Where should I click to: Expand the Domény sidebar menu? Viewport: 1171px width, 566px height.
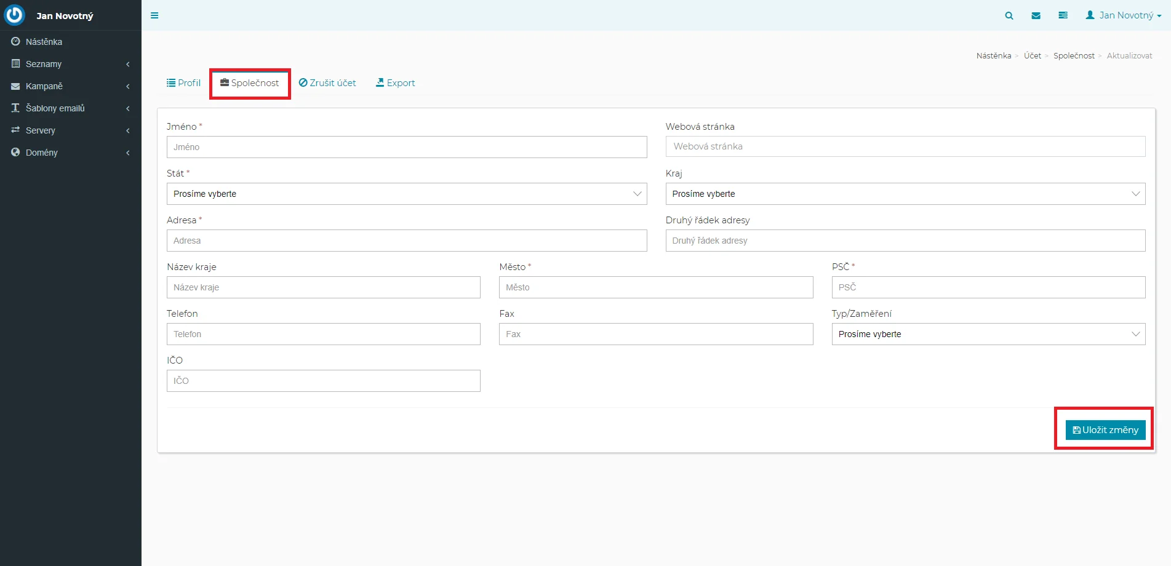point(70,153)
